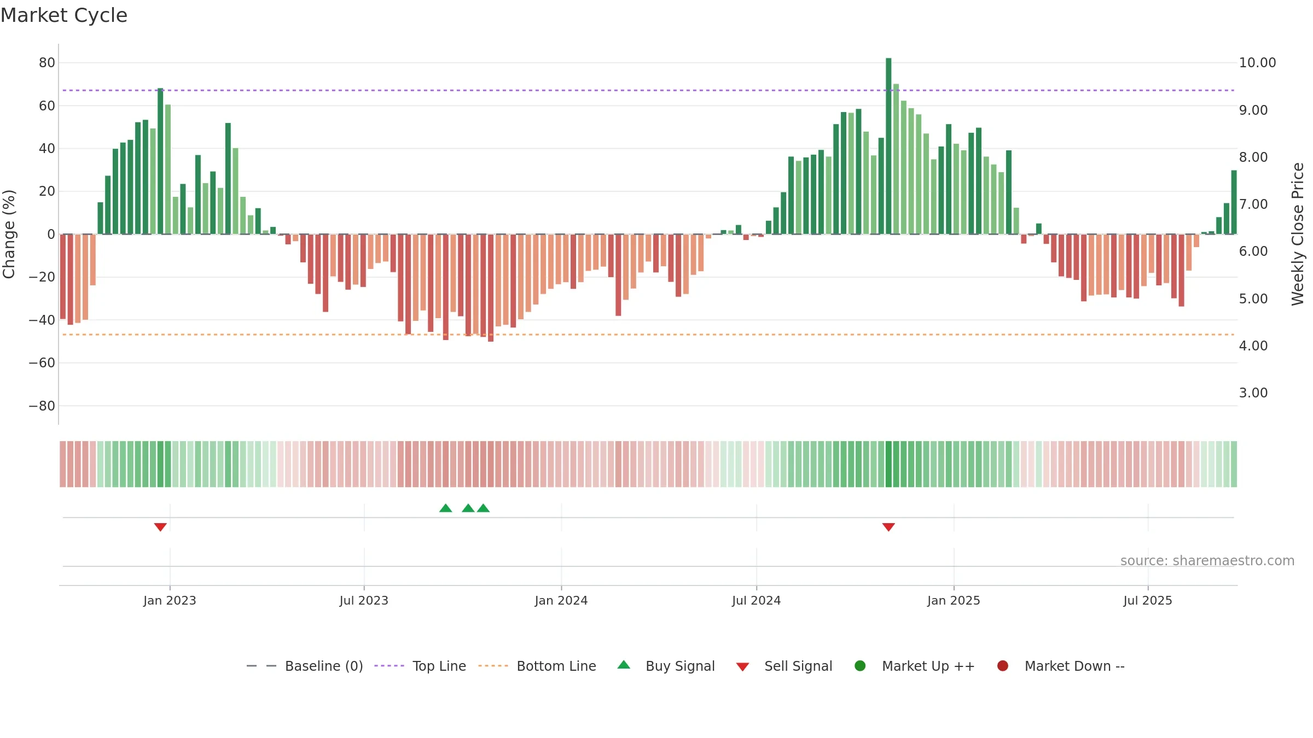This screenshot has width=1313, height=738.
Task: Click the Jul 2025 axis label
Action: tap(1148, 600)
